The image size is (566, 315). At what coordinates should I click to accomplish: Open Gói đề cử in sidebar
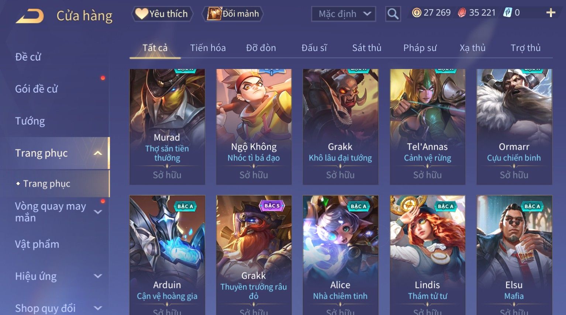[x=37, y=89]
